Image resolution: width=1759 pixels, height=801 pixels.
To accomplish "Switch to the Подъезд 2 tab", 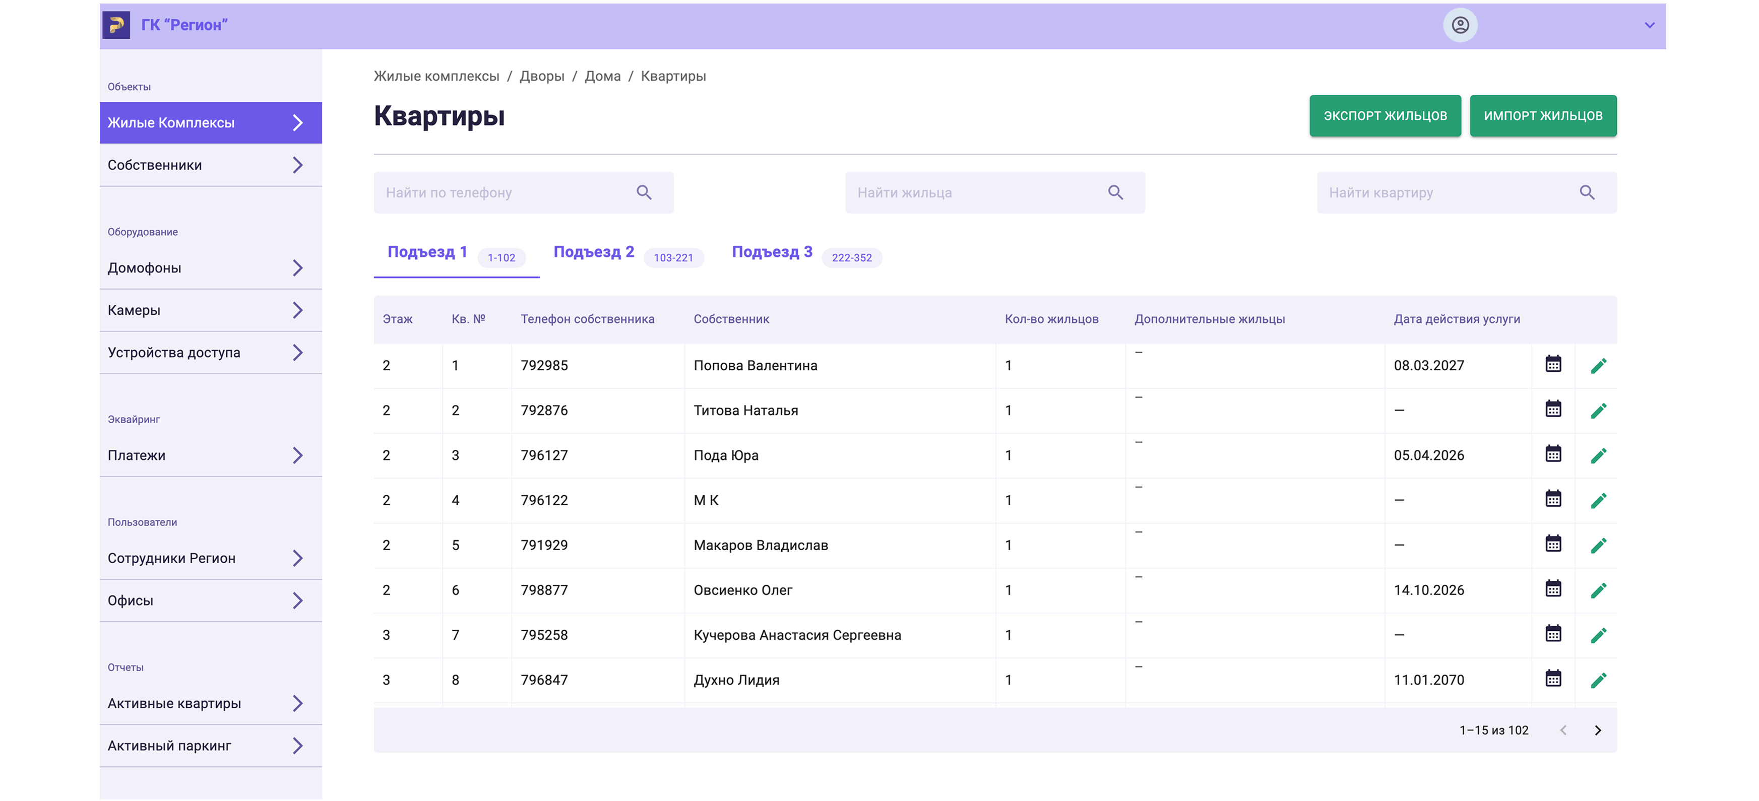I will coord(593,252).
